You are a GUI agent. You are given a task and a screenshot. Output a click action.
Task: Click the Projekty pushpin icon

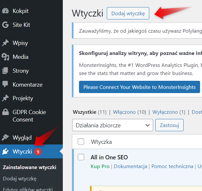[5, 98]
